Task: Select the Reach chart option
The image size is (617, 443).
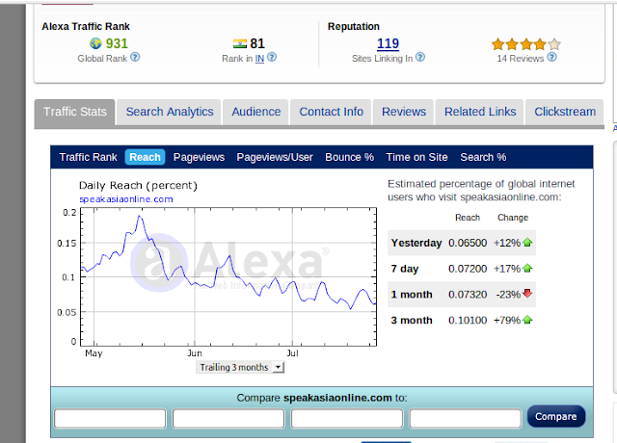Action: (x=145, y=157)
